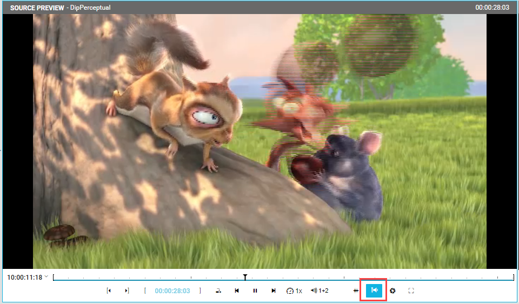Open the 1+2 audio channel selector
This screenshot has width=519, height=304.
[x=320, y=291]
